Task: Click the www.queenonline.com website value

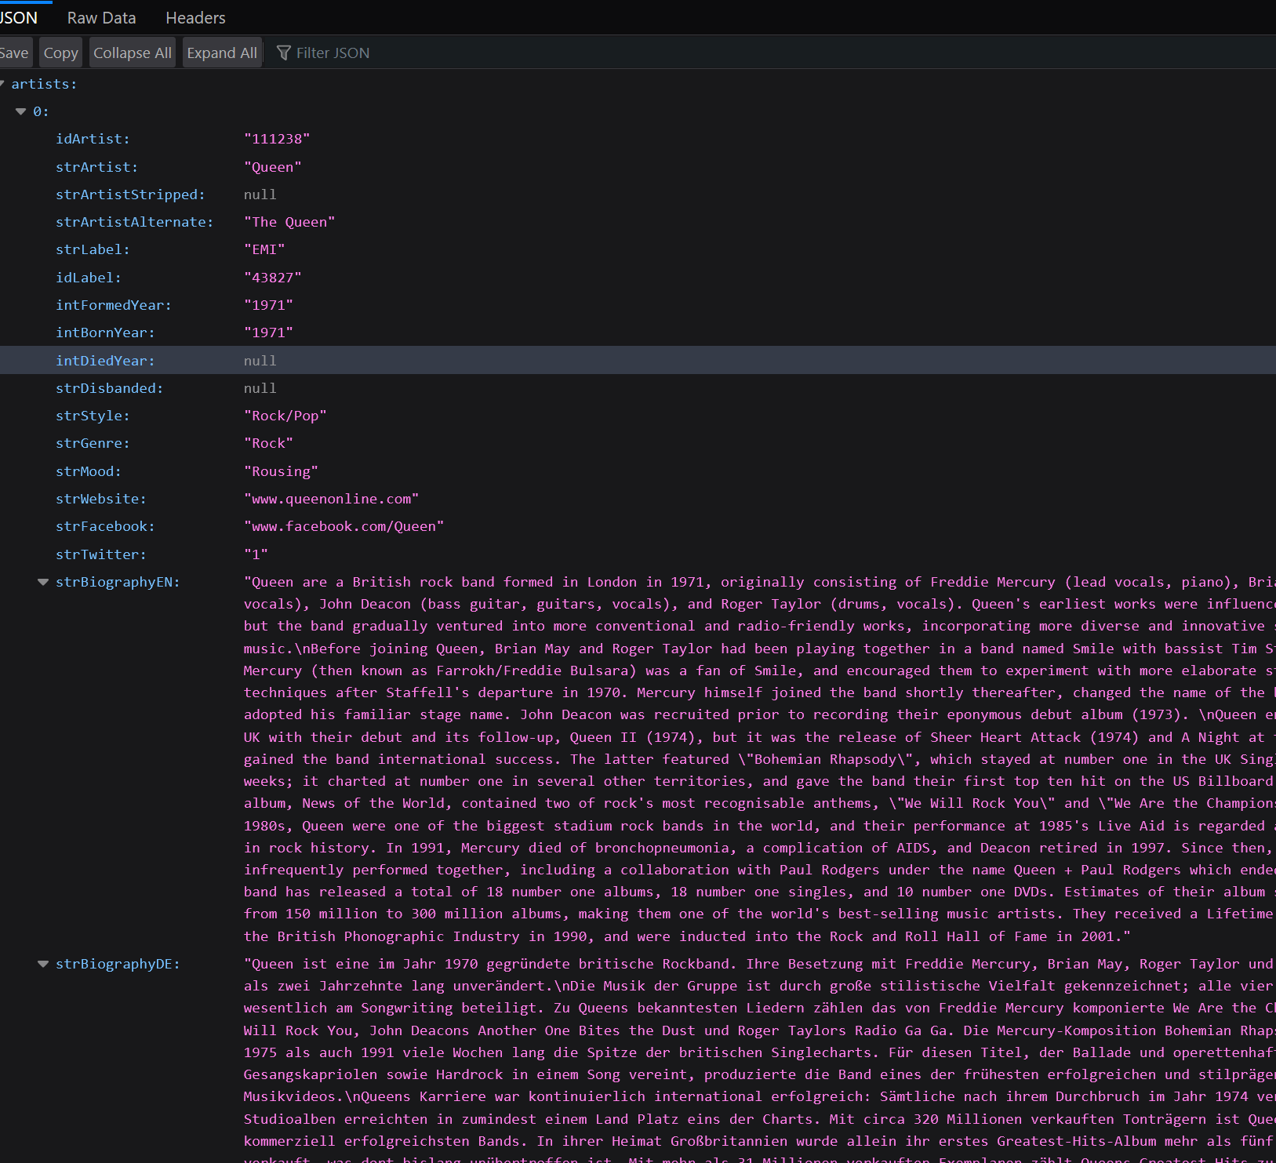Action: coord(332,498)
